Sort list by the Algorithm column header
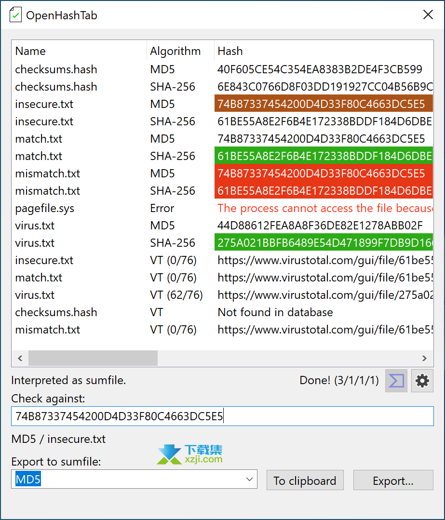Screen dimensions: 445x520 (175, 51)
